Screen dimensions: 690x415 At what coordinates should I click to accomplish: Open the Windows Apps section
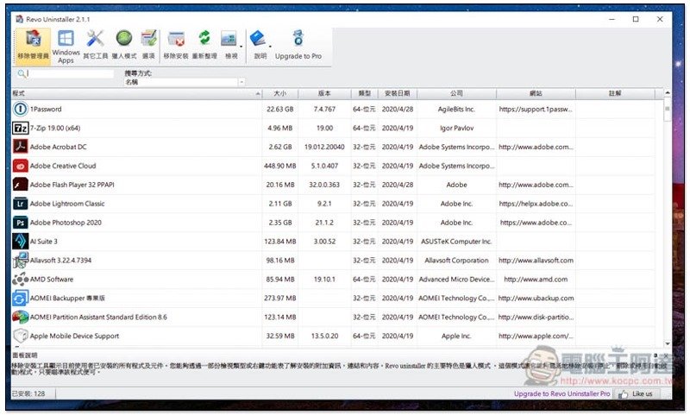tap(66, 45)
